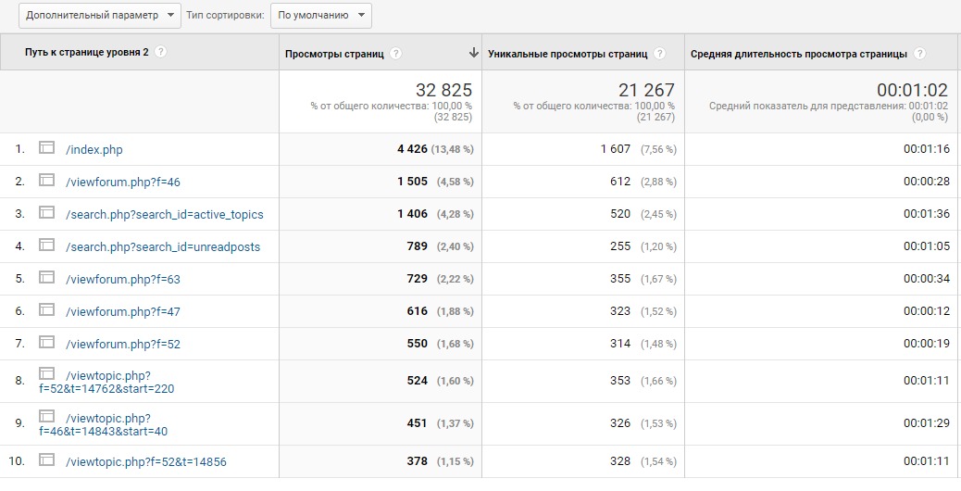Open the /viewforum.php?f=47 link
The image size is (961, 491).
(122, 311)
